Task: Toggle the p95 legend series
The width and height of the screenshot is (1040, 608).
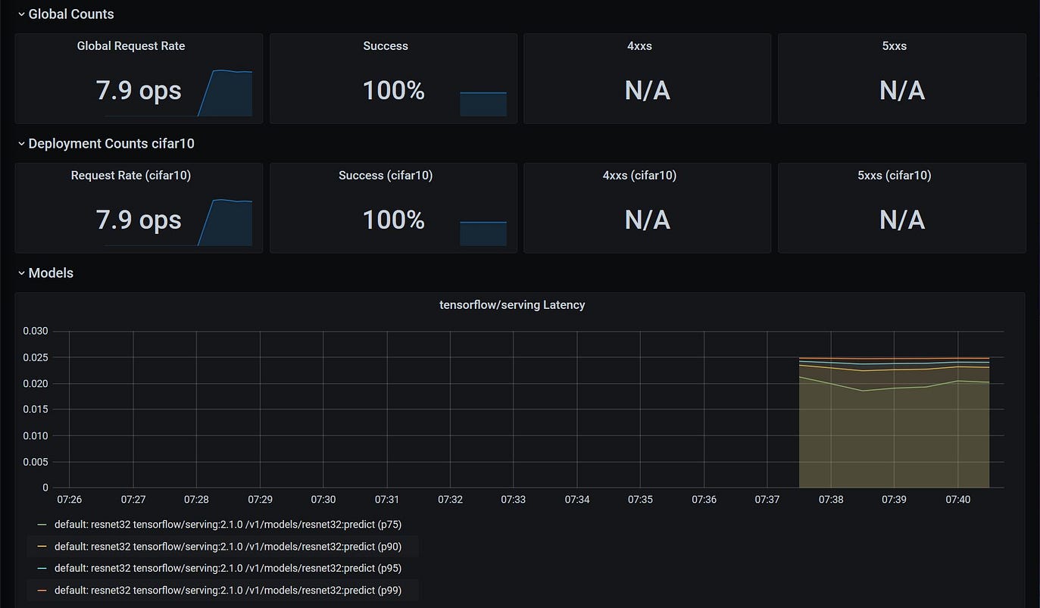Action: coord(228,568)
